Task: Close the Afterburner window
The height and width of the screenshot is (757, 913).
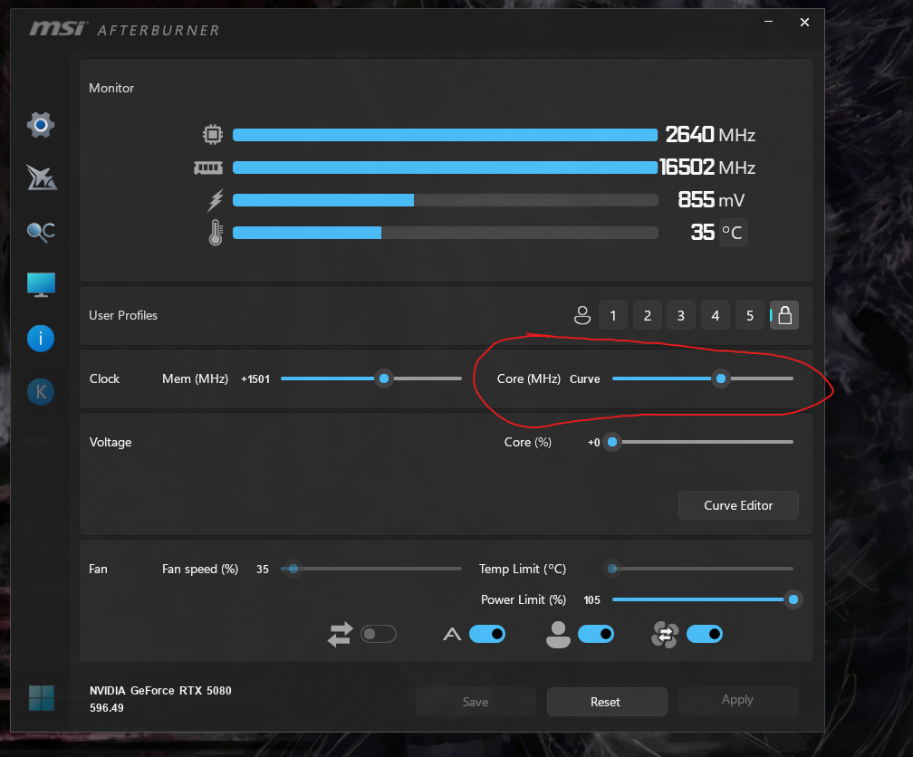Action: pos(804,22)
